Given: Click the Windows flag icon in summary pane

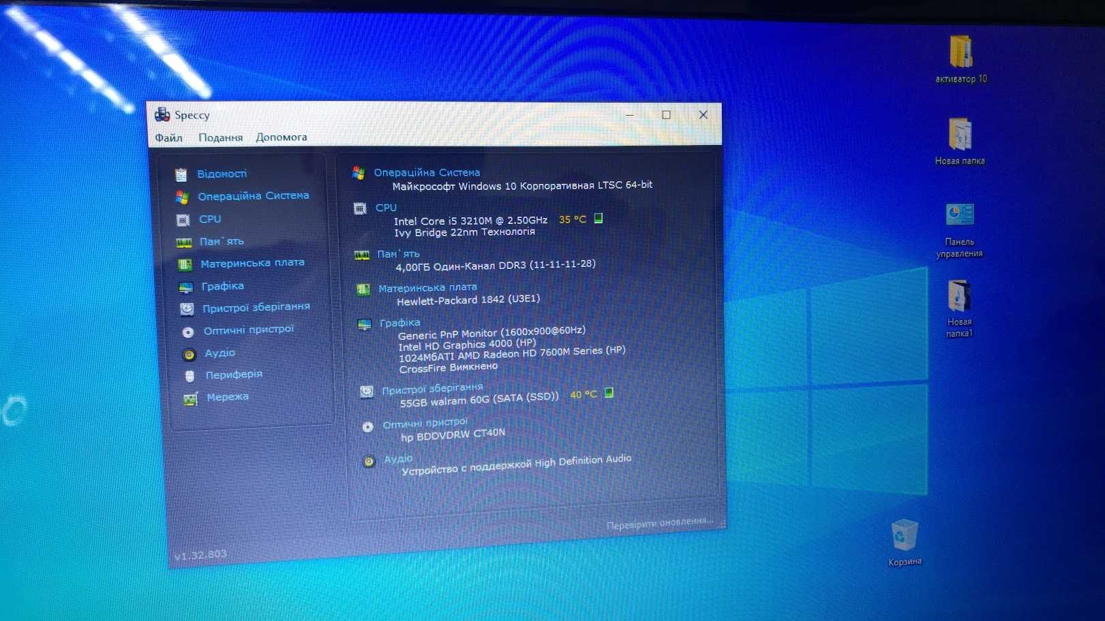Looking at the screenshot, I should pos(359,174).
